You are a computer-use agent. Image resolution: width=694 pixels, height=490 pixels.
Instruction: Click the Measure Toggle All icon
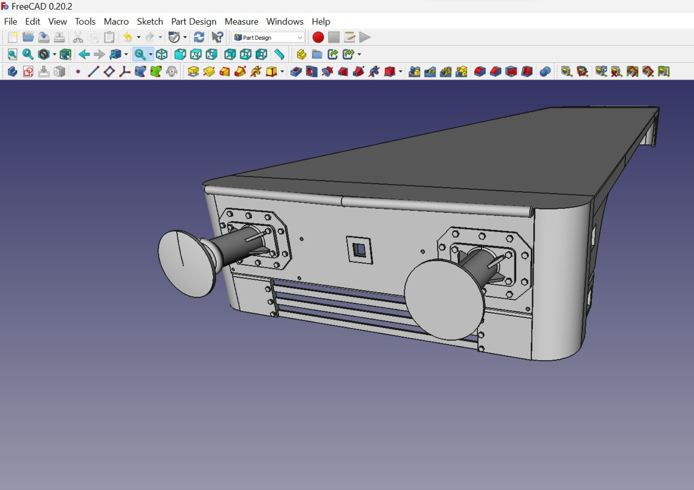(x=632, y=71)
